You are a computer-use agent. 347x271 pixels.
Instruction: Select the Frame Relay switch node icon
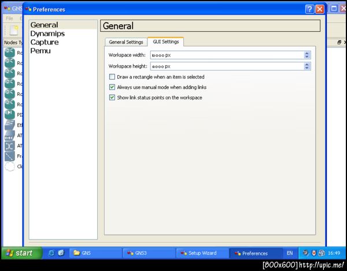pyautogui.click(x=10, y=156)
